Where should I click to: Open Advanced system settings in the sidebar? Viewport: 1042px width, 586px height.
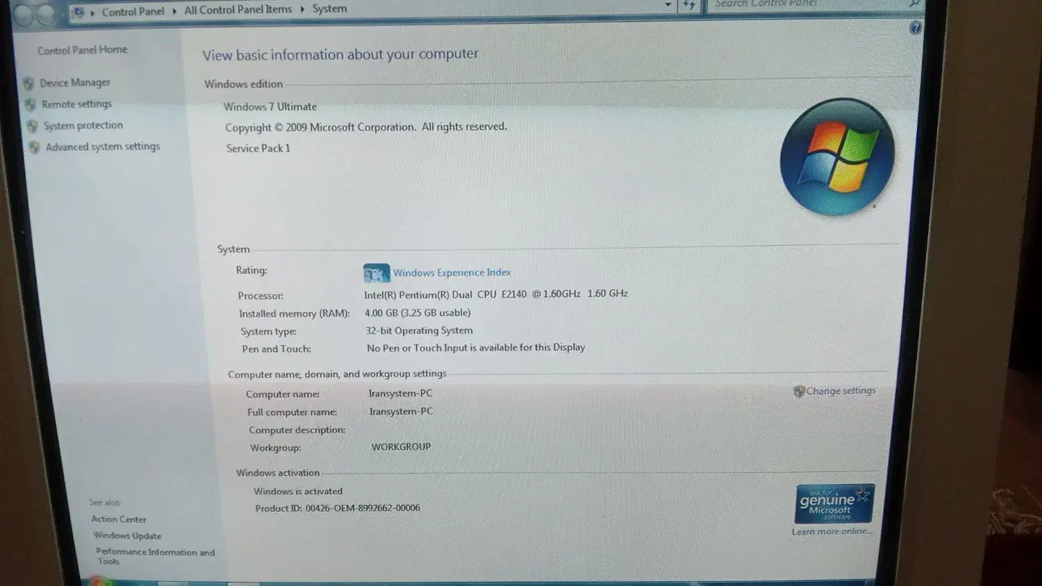point(103,146)
